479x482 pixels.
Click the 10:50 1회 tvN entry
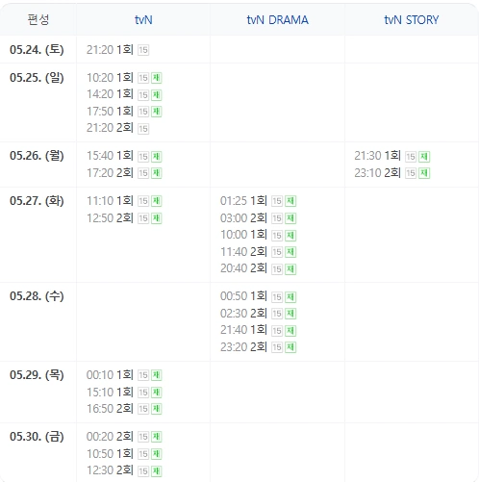110,454
